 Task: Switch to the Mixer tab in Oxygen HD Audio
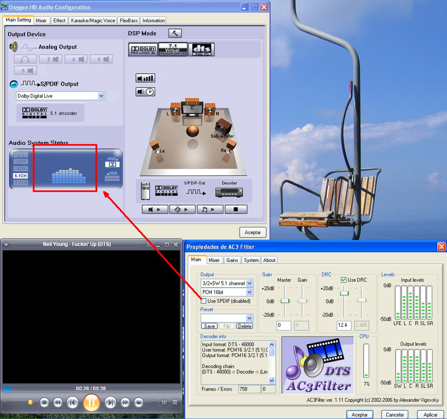click(41, 21)
